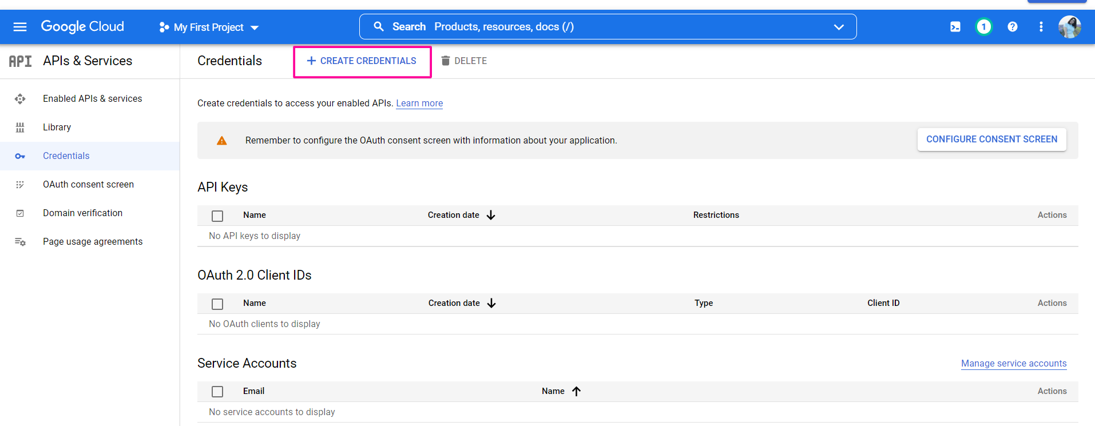Click CONFIGURE CONSENT SCREEN button

point(991,140)
